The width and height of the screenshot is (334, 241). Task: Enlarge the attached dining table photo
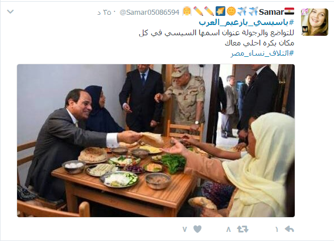tap(156, 140)
